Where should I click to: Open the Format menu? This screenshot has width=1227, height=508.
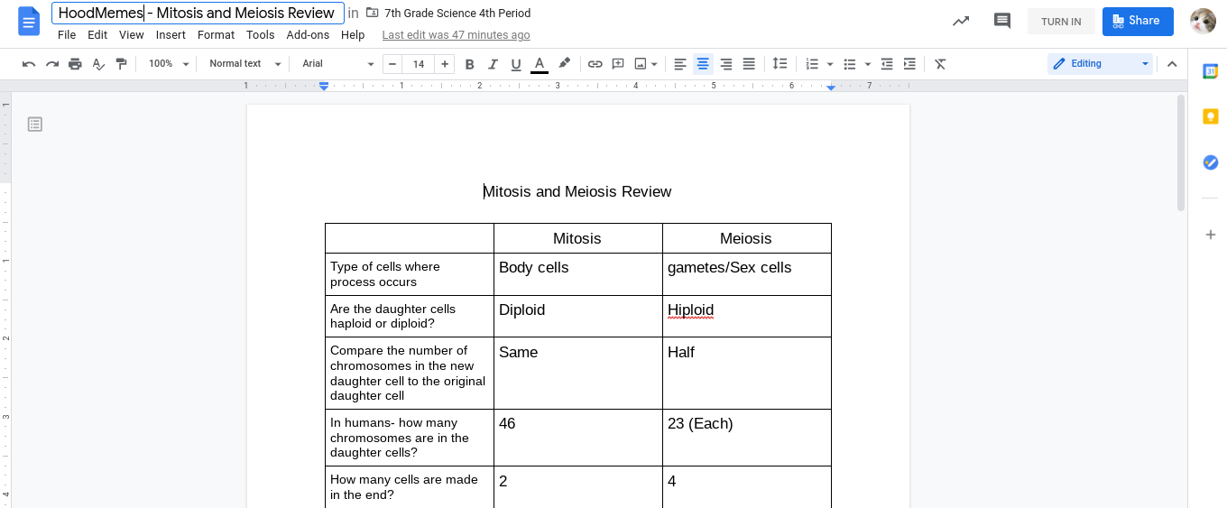pyautogui.click(x=216, y=35)
